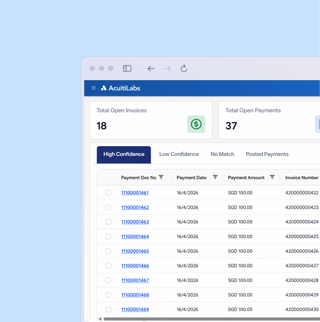The width and height of the screenshot is (320, 322).
Task: Open the Low Confidence tab
Action: 179,154
